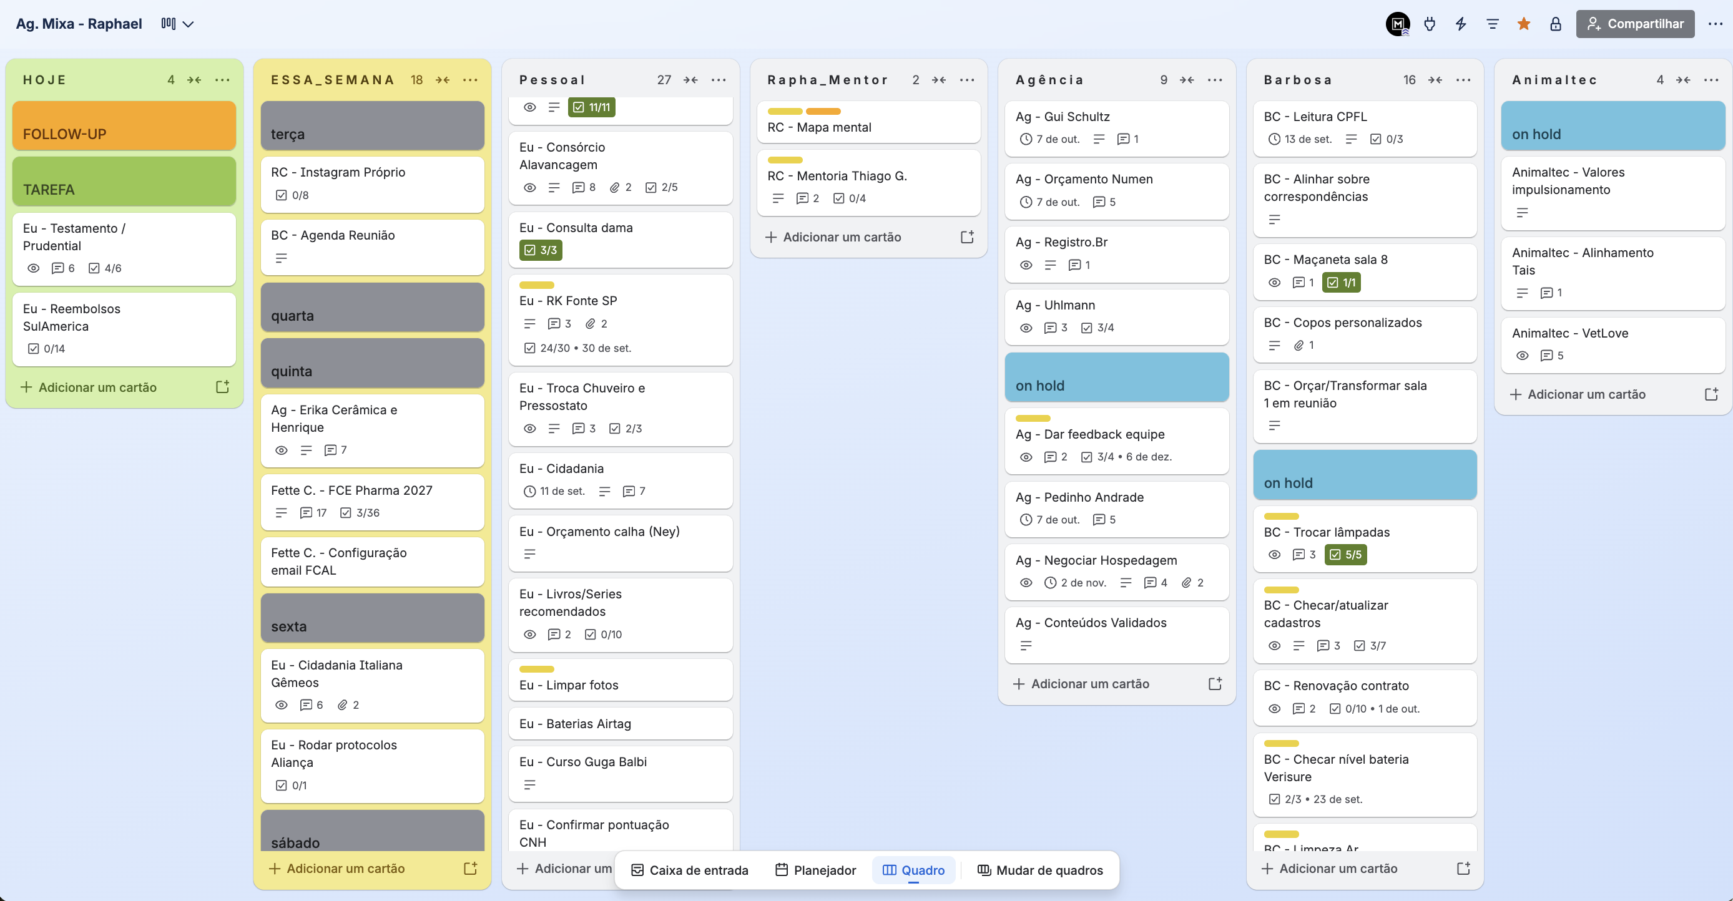The height and width of the screenshot is (901, 1733).
Task: Toggle 3/3 checklist badge on Eu - Consulta dama
Action: [x=541, y=250]
